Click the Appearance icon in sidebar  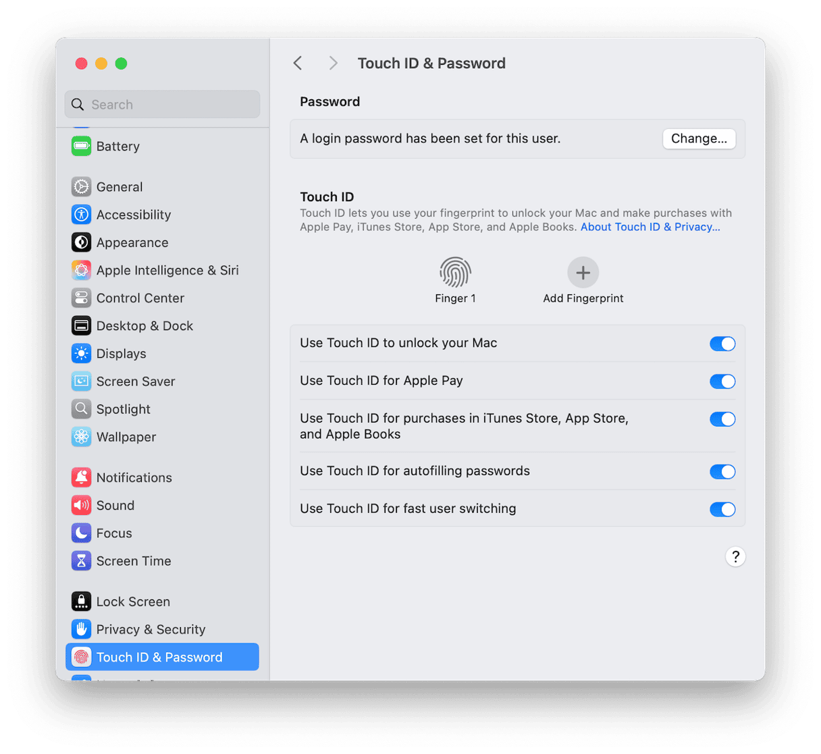click(x=81, y=242)
